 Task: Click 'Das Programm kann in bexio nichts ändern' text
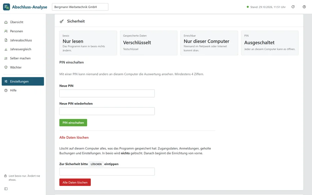(x=84, y=48)
